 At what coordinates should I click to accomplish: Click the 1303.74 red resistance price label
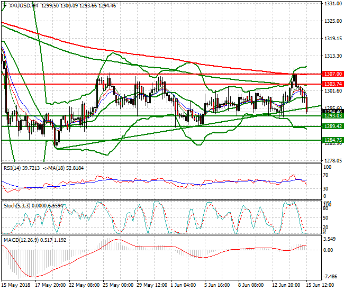pos(333,84)
